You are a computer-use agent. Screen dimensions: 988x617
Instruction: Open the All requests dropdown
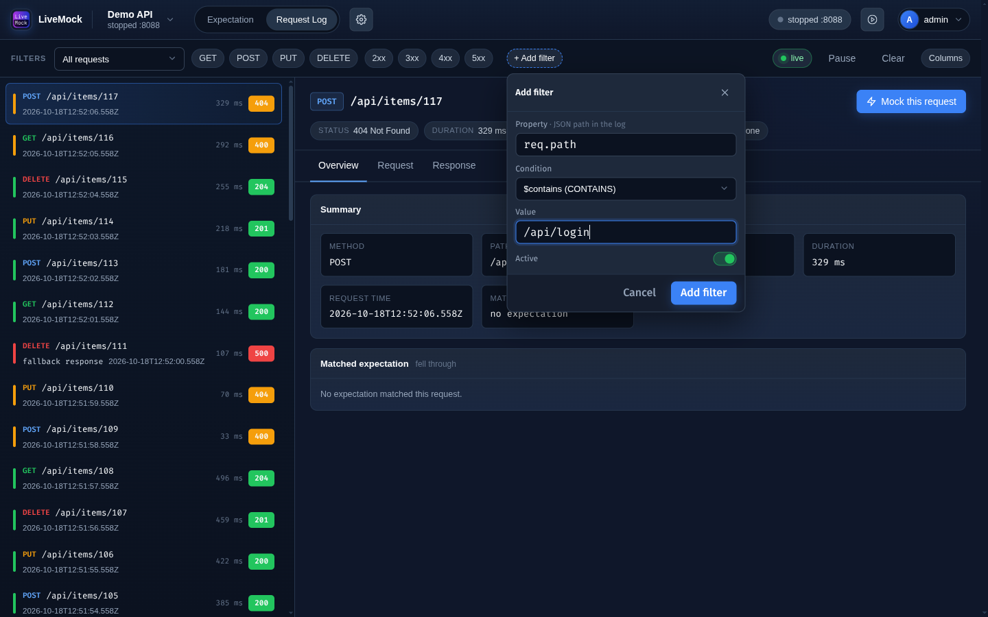pyautogui.click(x=119, y=59)
